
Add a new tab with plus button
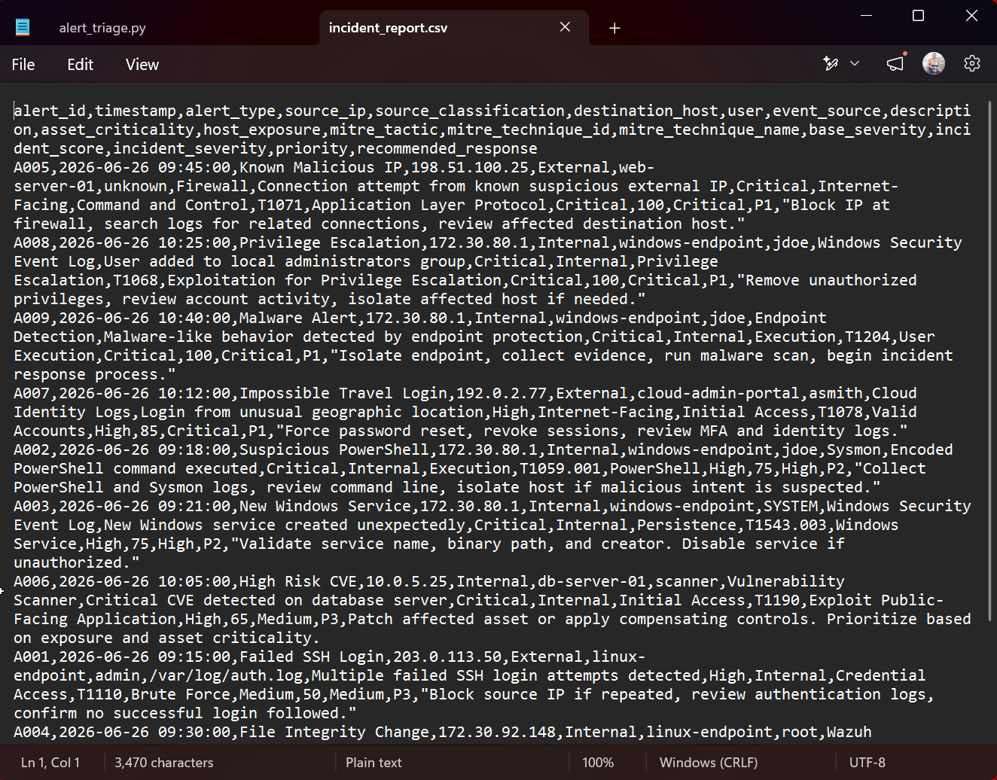pyautogui.click(x=614, y=28)
